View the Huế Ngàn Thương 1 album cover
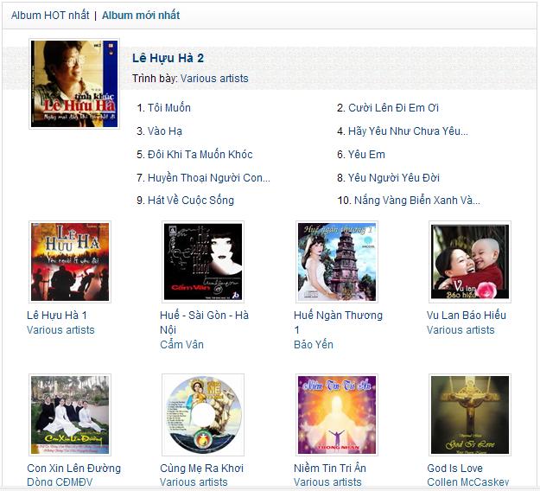Viewport: 540px width, 491px height. [337, 262]
